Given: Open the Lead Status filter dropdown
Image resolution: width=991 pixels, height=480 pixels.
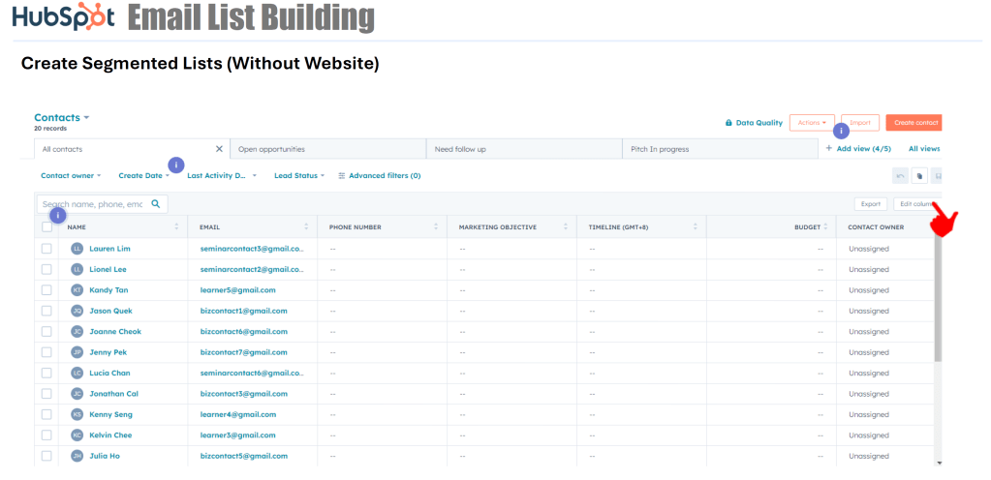Looking at the screenshot, I should coord(298,175).
